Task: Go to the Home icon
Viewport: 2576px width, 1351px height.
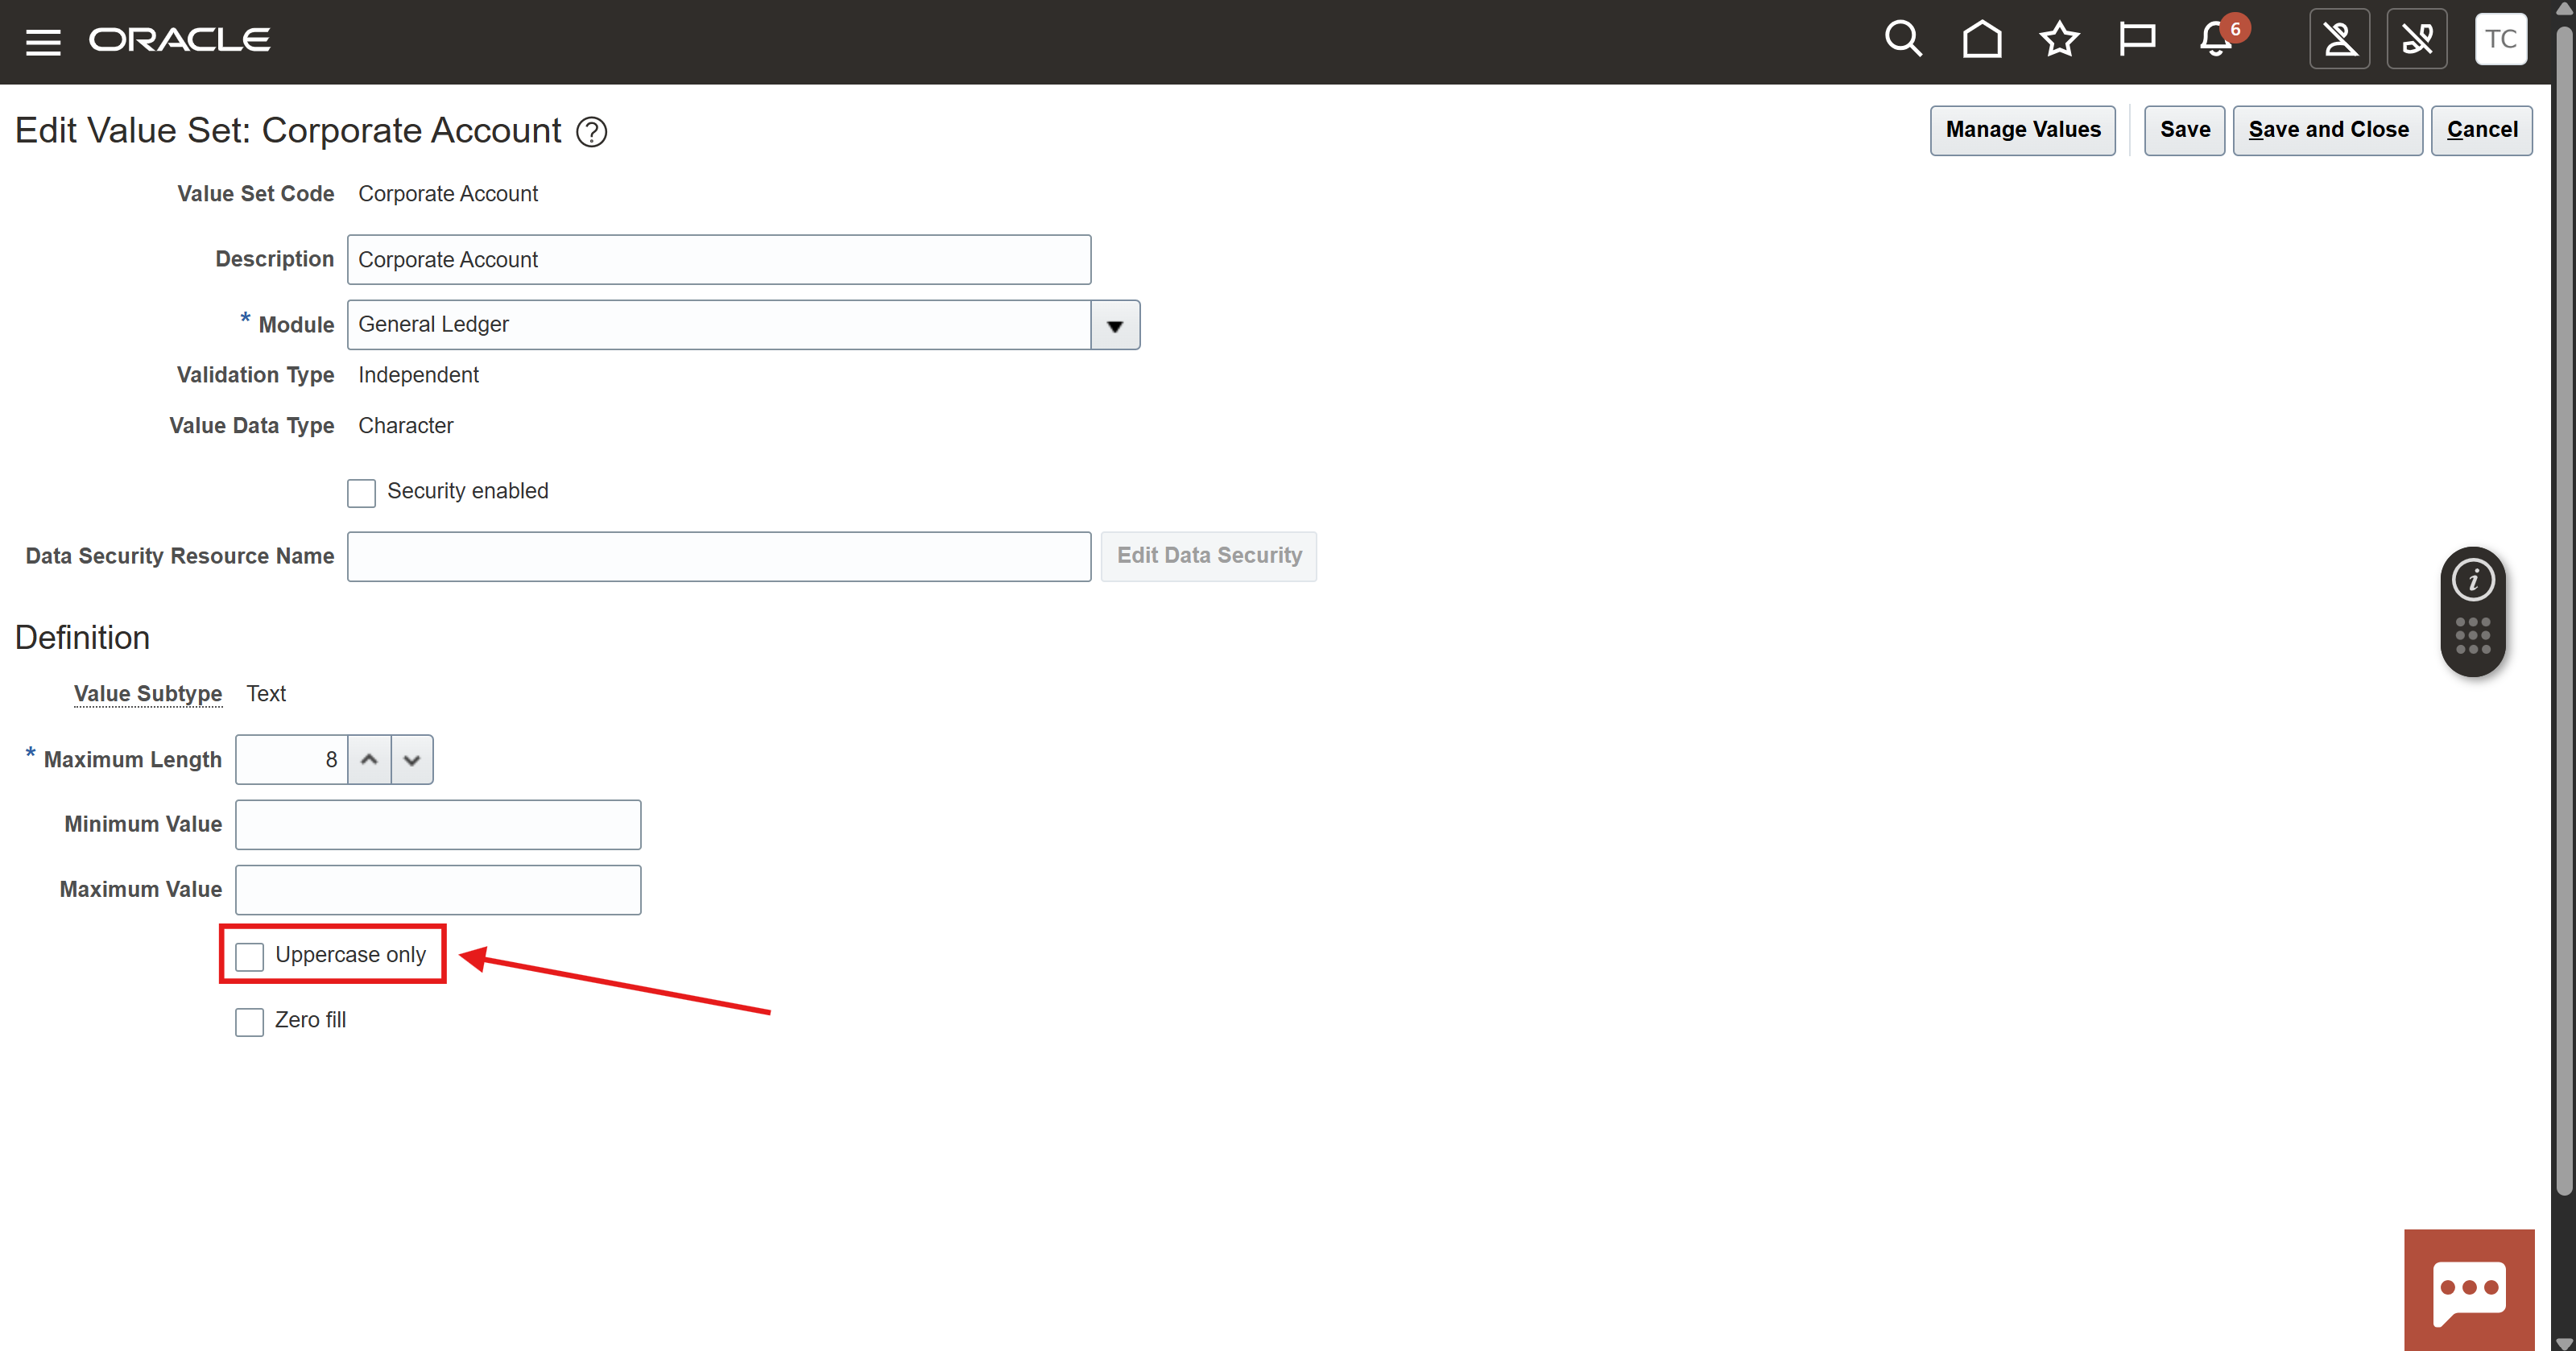Action: coord(1981,40)
